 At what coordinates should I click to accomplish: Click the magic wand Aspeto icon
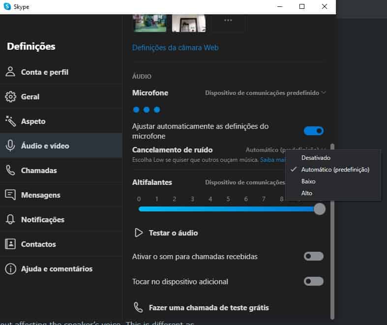click(x=10, y=121)
